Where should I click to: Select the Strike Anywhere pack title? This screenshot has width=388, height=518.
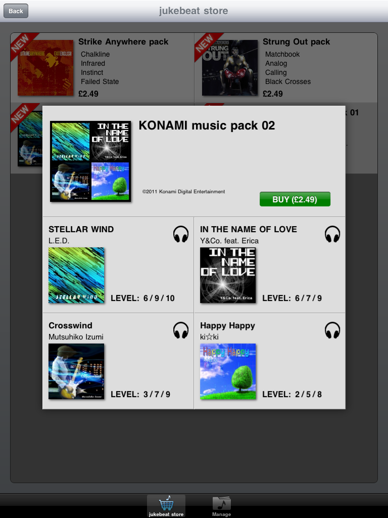(123, 41)
